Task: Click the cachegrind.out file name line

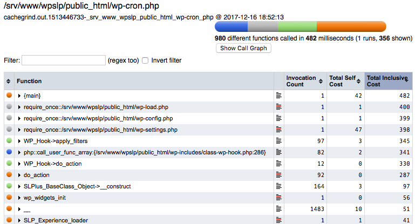Action: pos(144,17)
